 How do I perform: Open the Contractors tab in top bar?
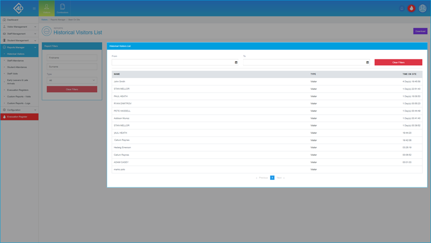pos(62,8)
